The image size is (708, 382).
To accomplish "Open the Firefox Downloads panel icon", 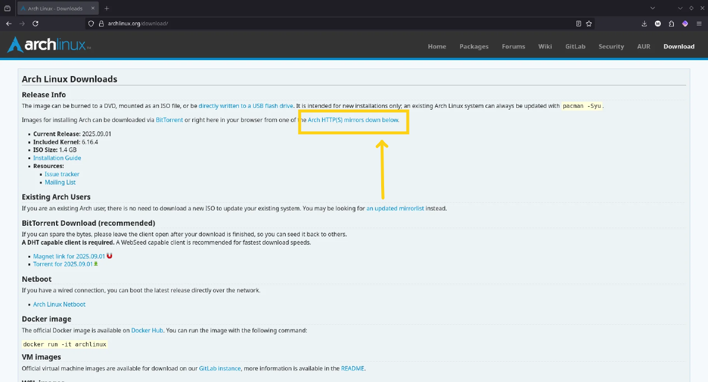I will (644, 24).
